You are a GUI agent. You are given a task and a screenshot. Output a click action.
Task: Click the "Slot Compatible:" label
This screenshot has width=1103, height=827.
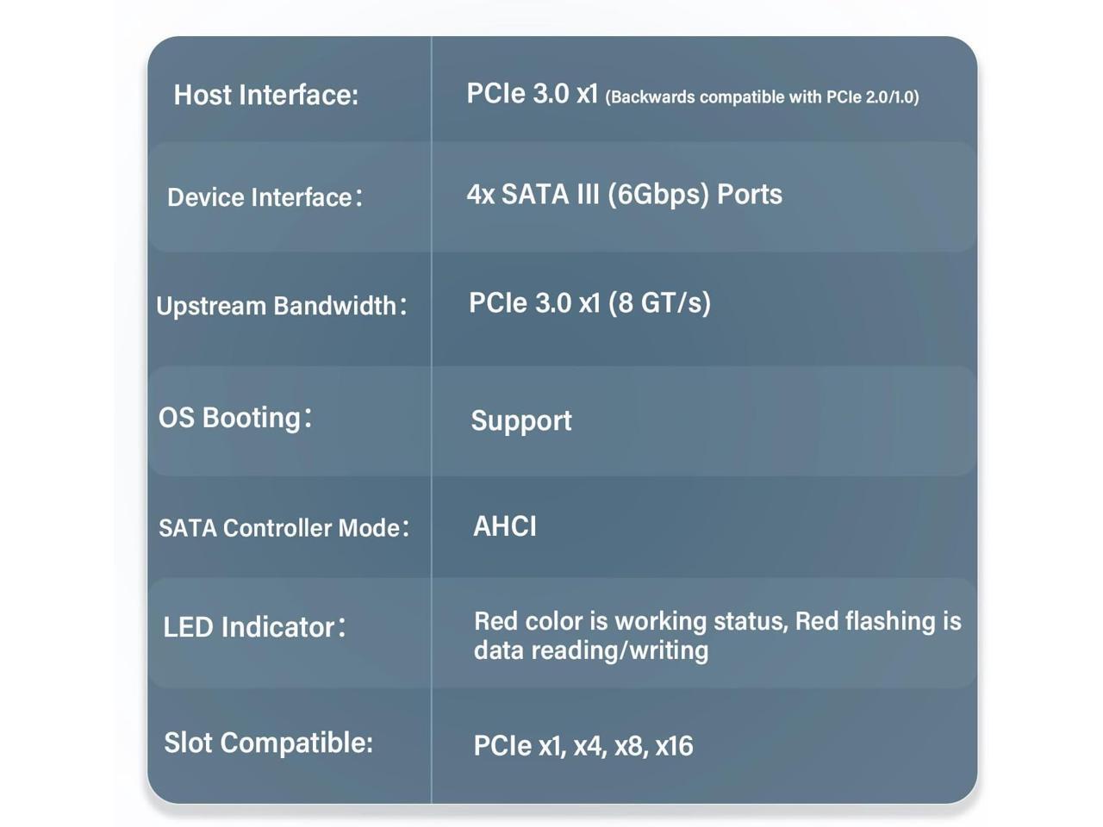(268, 743)
